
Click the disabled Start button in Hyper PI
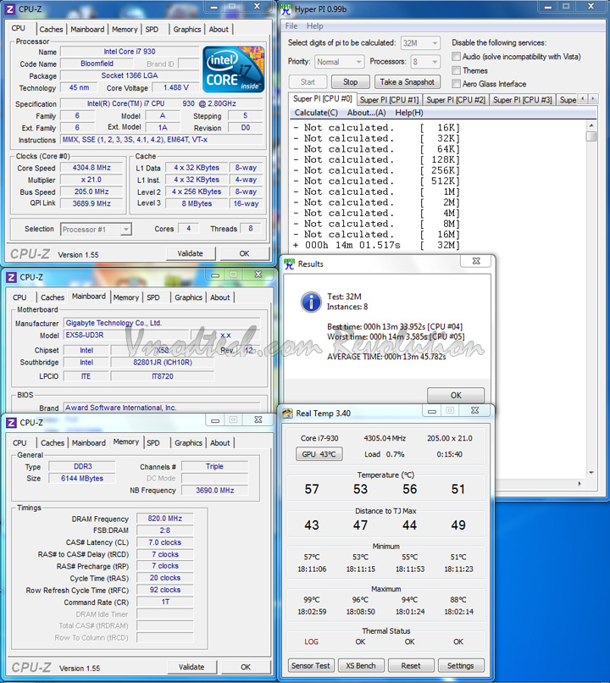coord(308,82)
